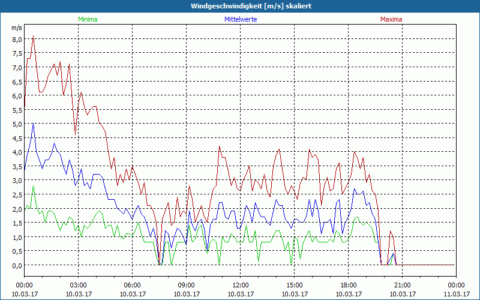Click the 6,5 y-axis value
Screen dimensions: 480x300
coord(17,82)
